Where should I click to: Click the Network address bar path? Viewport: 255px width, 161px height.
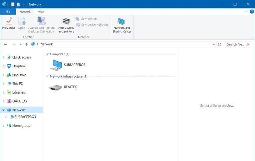pos(46,44)
